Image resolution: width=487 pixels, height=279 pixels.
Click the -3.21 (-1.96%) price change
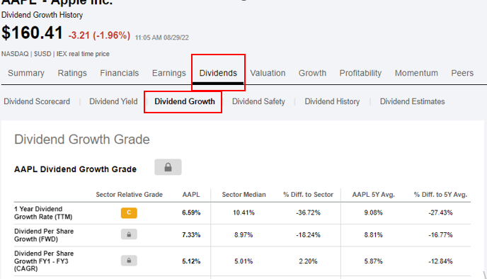99,35
